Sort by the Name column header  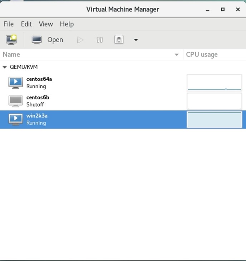click(92, 54)
